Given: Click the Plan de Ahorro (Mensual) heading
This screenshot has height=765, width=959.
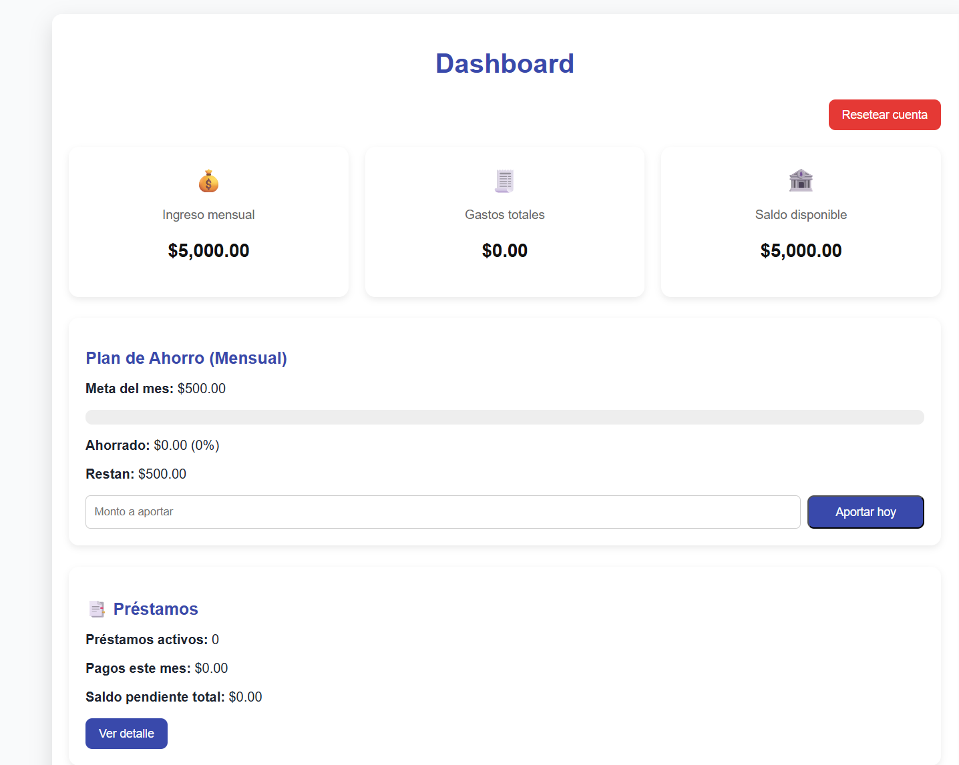Looking at the screenshot, I should pos(186,358).
